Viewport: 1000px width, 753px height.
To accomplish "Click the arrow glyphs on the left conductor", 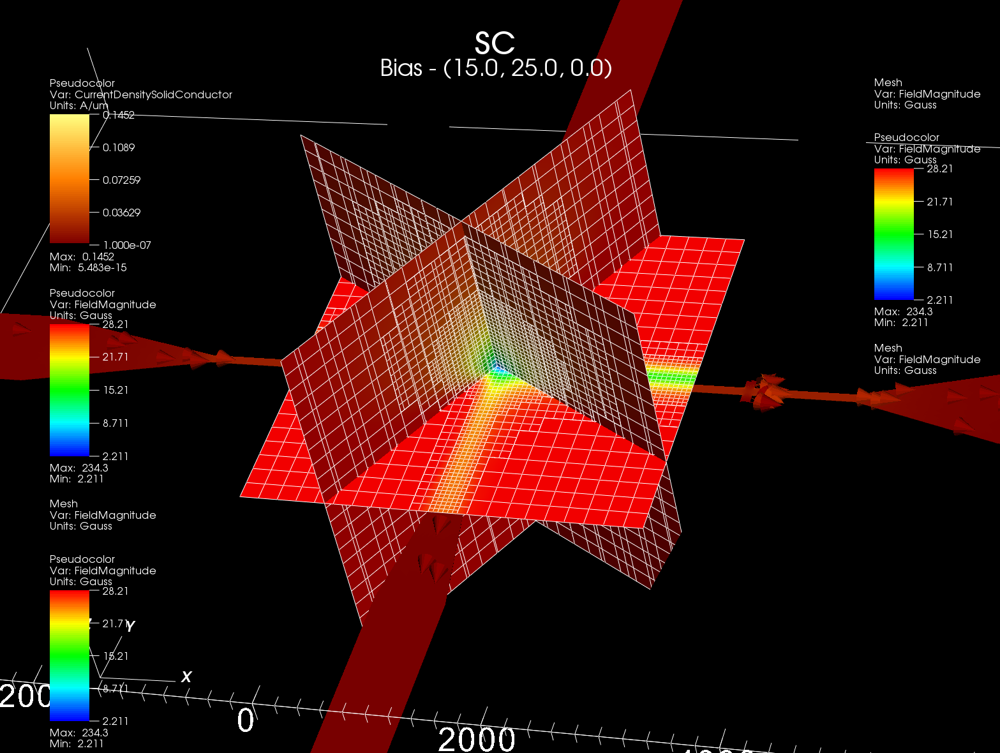I will (x=204, y=357).
